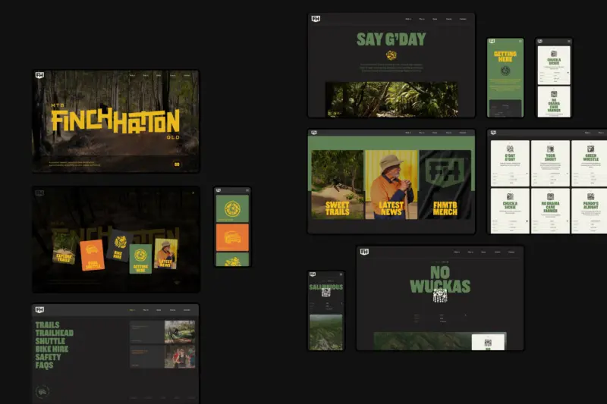Viewport: 607px width, 404px height.
Task: Tap FH logo on Salubrious mobile screen
Action: [x=313, y=274]
